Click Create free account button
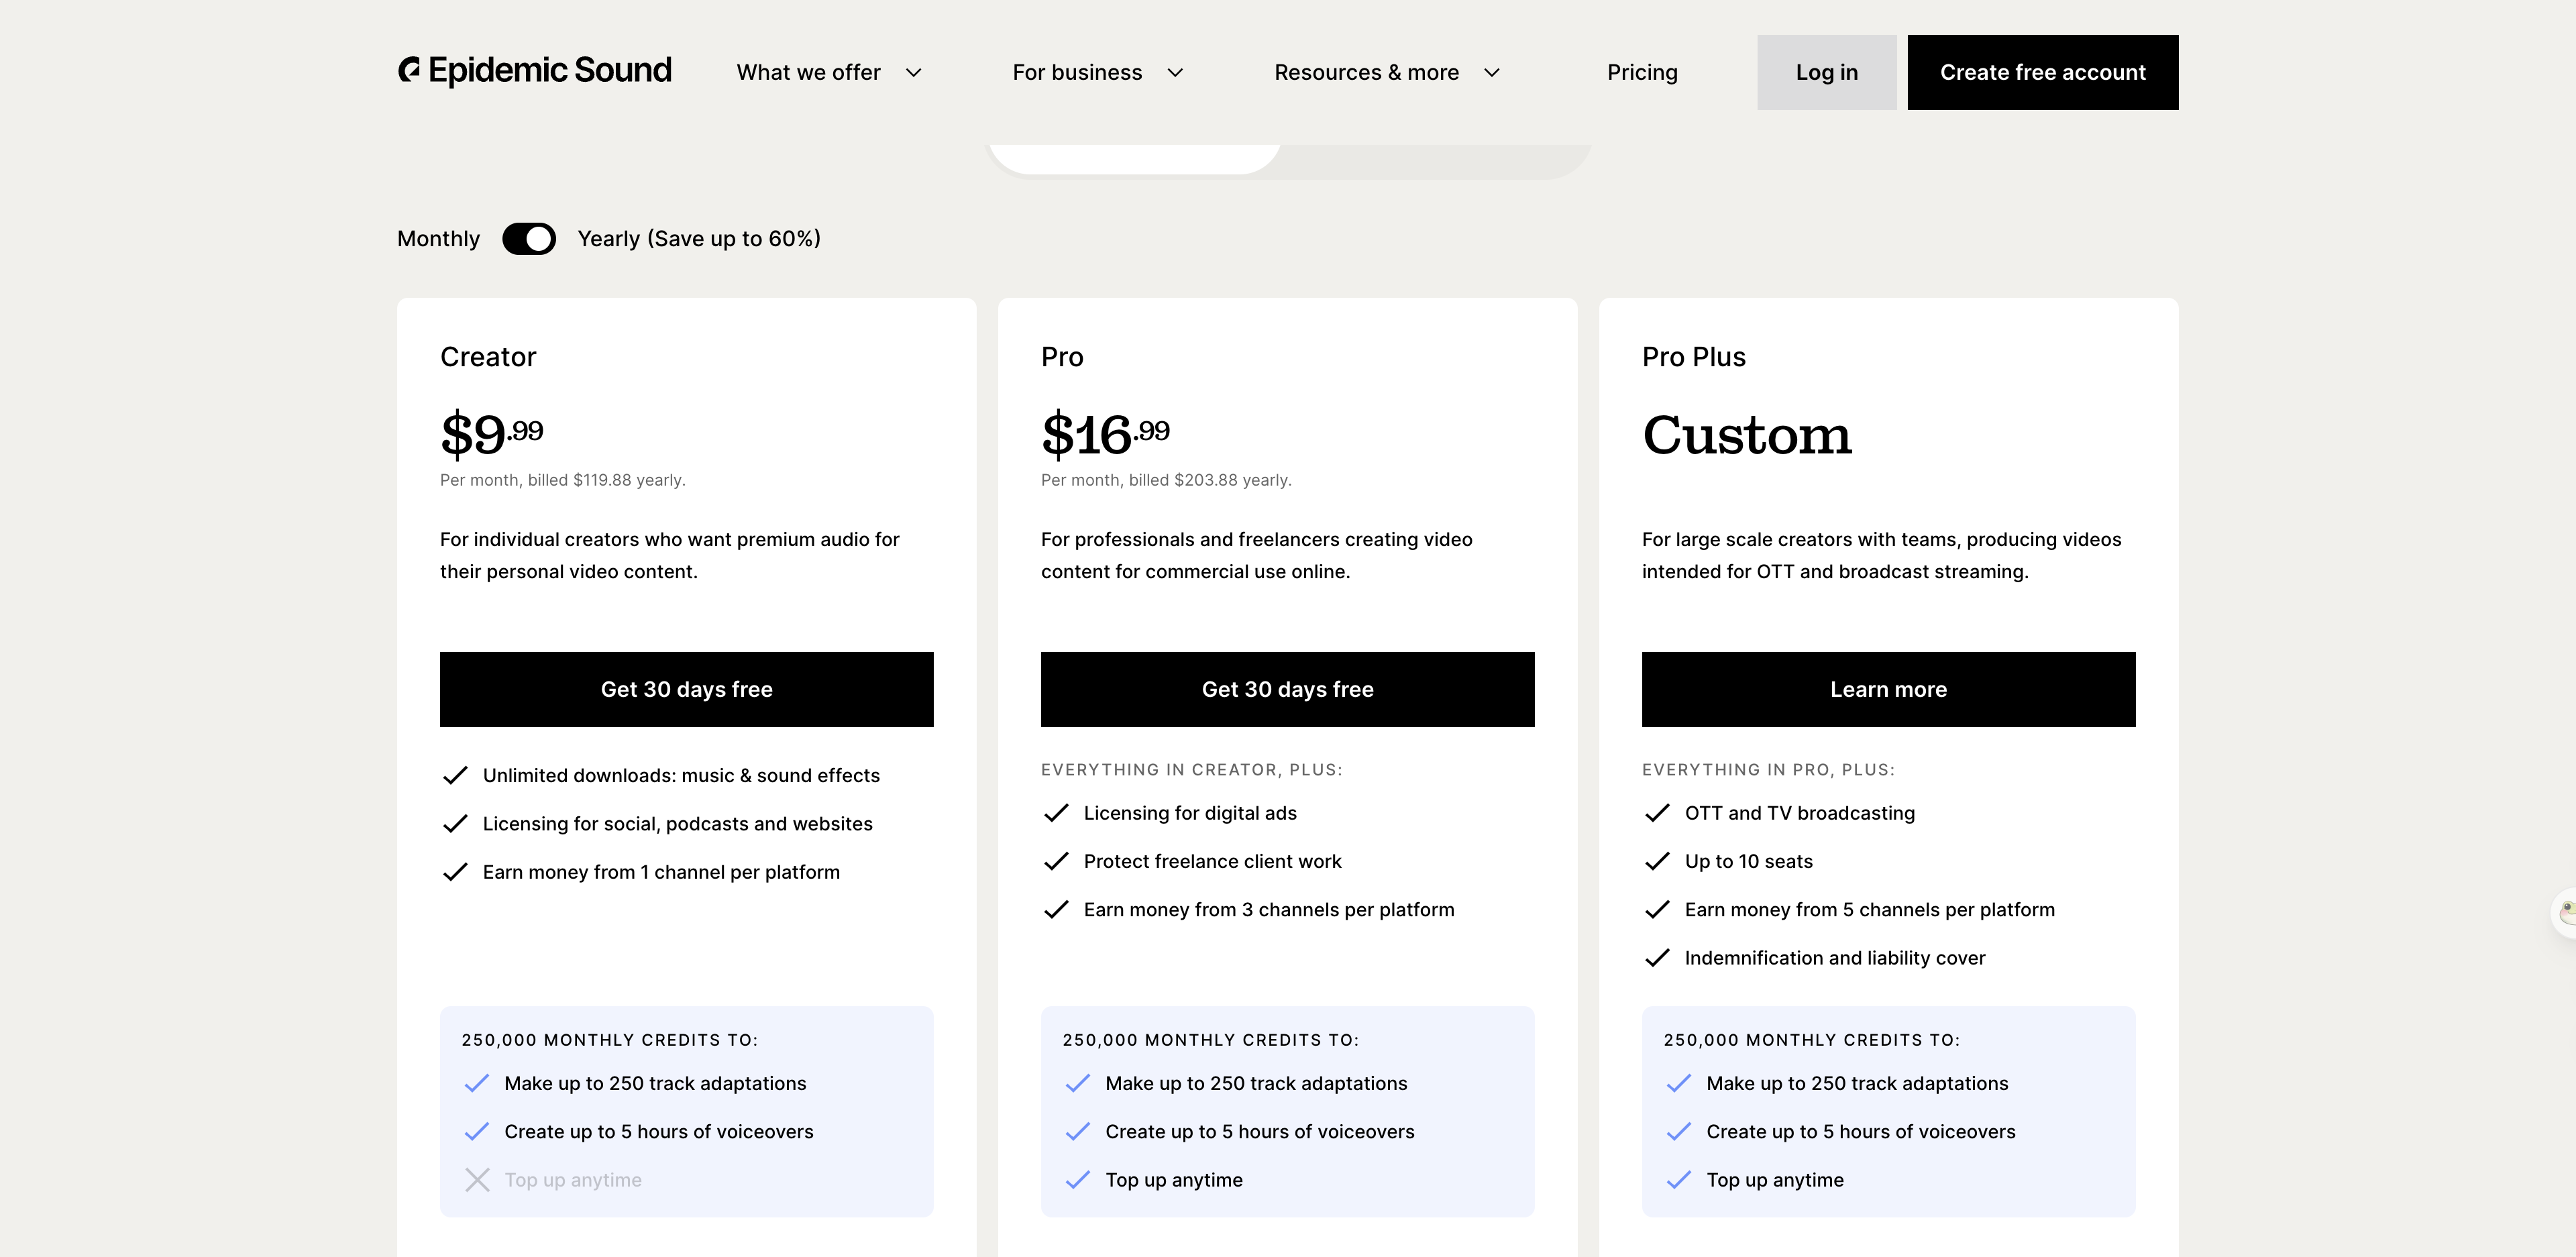The width and height of the screenshot is (2576, 1257). (2042, 72)
